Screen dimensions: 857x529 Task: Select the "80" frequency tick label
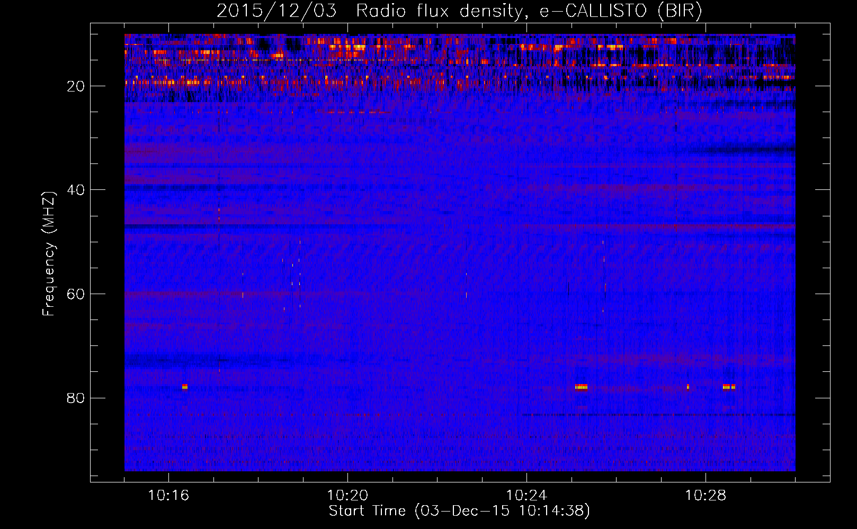76,398
